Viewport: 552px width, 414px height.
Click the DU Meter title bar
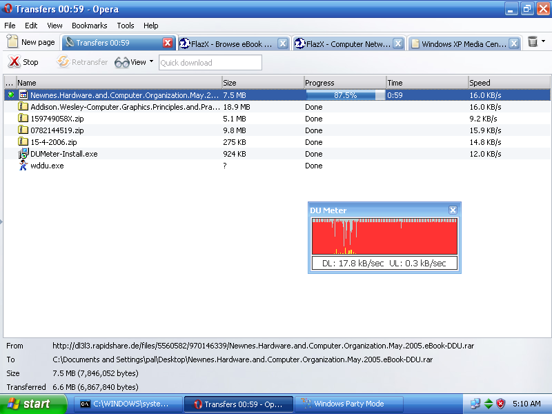(x=379, y=210)
